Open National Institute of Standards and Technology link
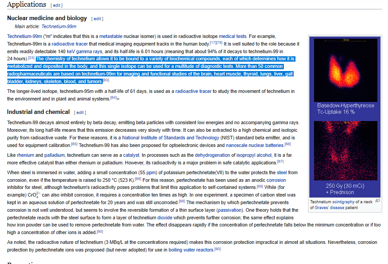Screen dimensions: 388x264 170,138
